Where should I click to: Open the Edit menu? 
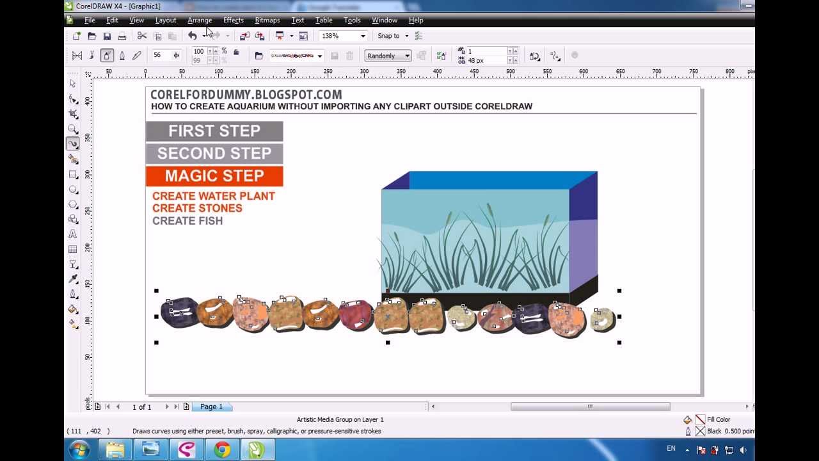(x=112, y=20)
